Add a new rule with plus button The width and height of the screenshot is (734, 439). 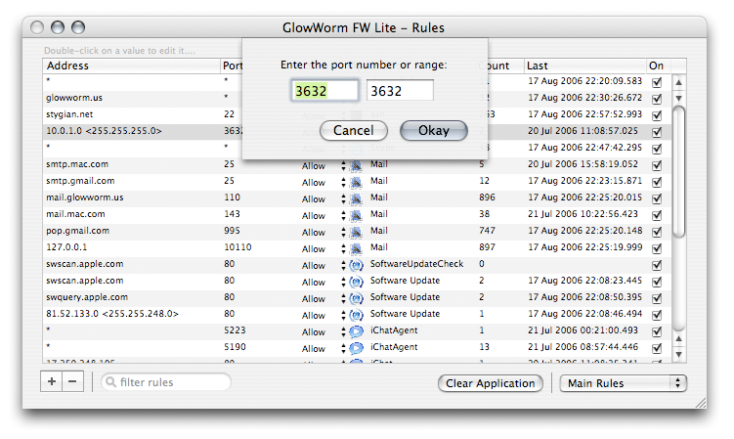click(x=52, y=382)
